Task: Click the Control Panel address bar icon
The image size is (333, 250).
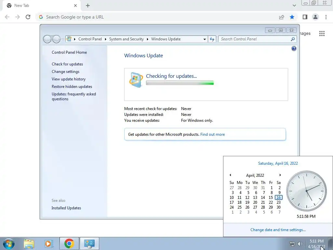Action: (69, 39)
